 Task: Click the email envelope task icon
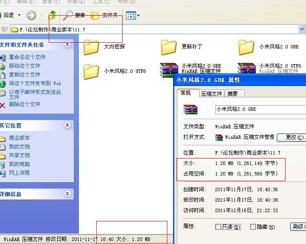pos(3,93)
